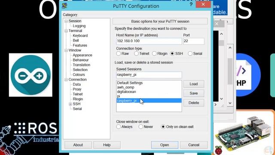Close the PuTTY Configuration dialog
Image resolution: width=275 pixels, height=155 pixels.
click(203, 4)
